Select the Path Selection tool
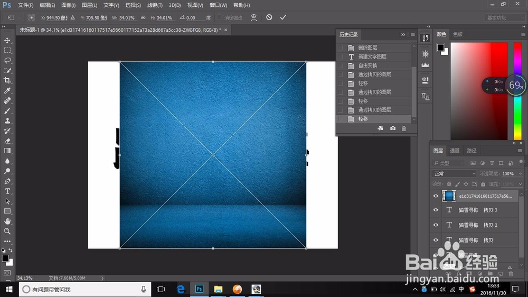528x297 pixels. pyautogui.click(x=7, y=201)
